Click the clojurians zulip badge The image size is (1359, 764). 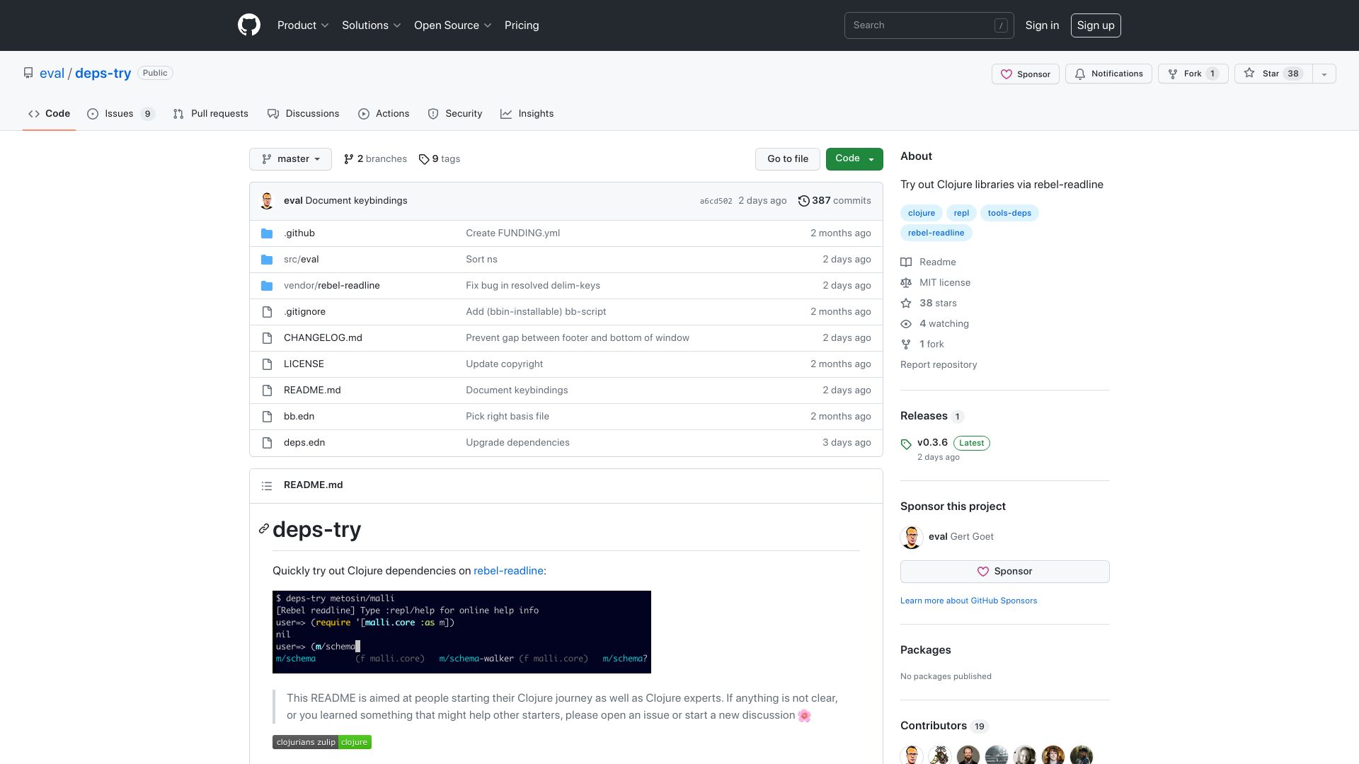(322, 742)
